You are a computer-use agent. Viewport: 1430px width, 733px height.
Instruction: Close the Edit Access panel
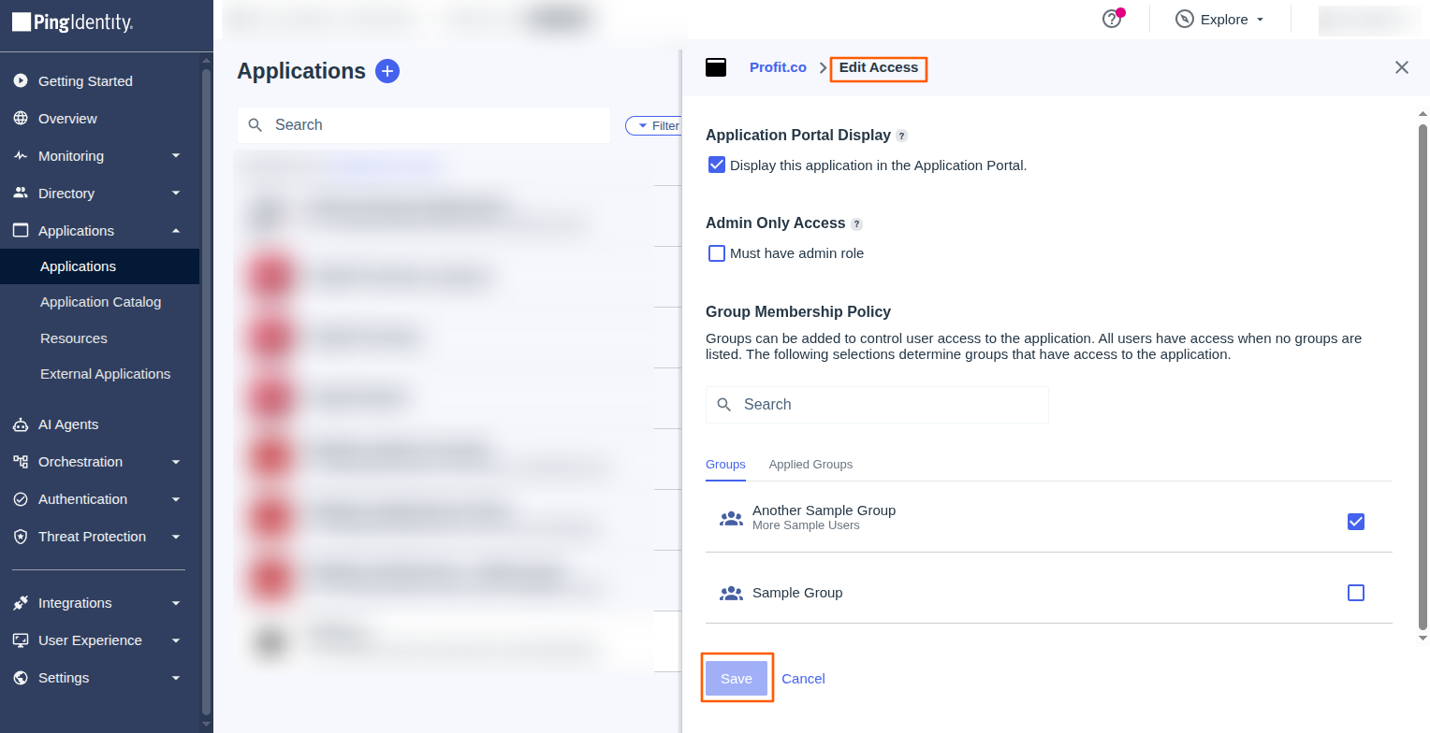pyautogui.click(x=1402, y=67)
